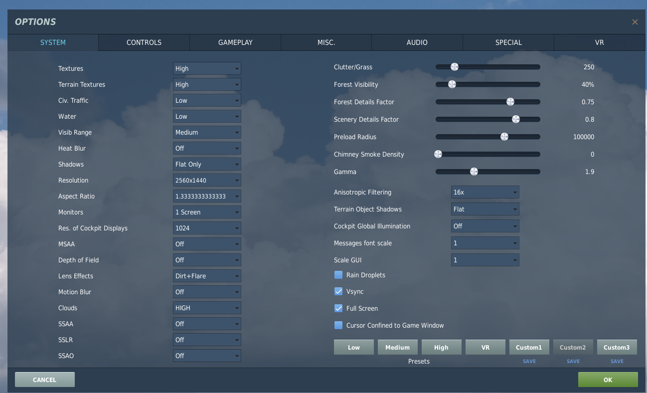Switch to the CONTROLS tab

(144, 42)
